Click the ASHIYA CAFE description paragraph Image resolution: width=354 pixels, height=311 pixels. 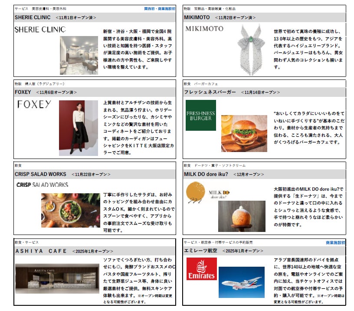click(139, 281)
